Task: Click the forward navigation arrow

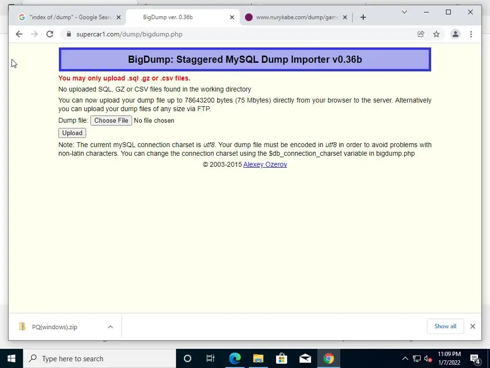Action: 34,34
